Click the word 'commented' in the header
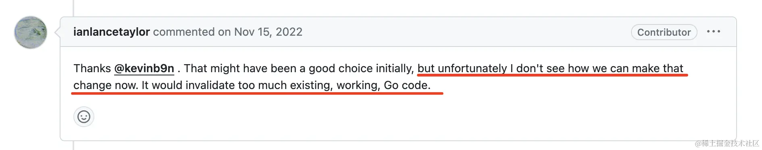Image resolution: width=762 pixels, height=150 pixels. tap(184, 32)
